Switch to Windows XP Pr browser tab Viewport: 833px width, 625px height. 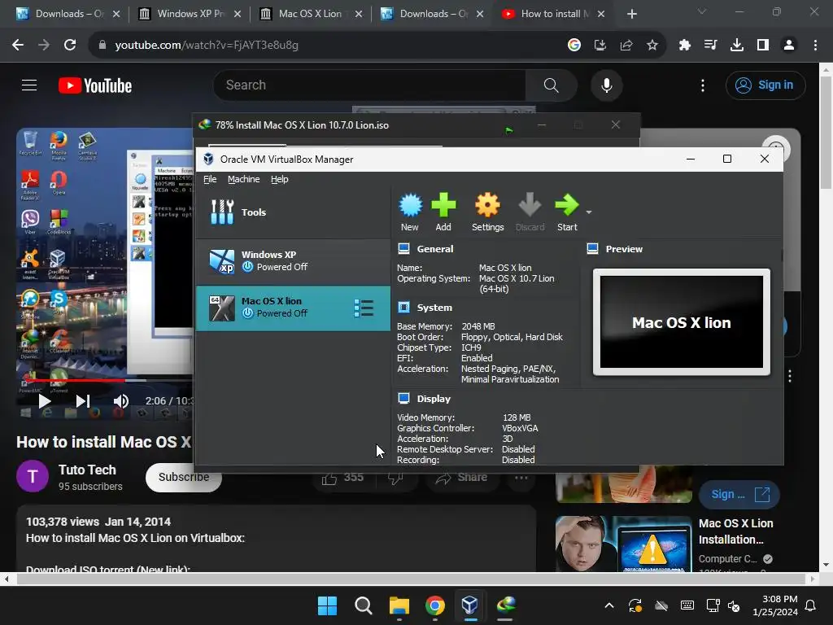(x=190, y=14)
